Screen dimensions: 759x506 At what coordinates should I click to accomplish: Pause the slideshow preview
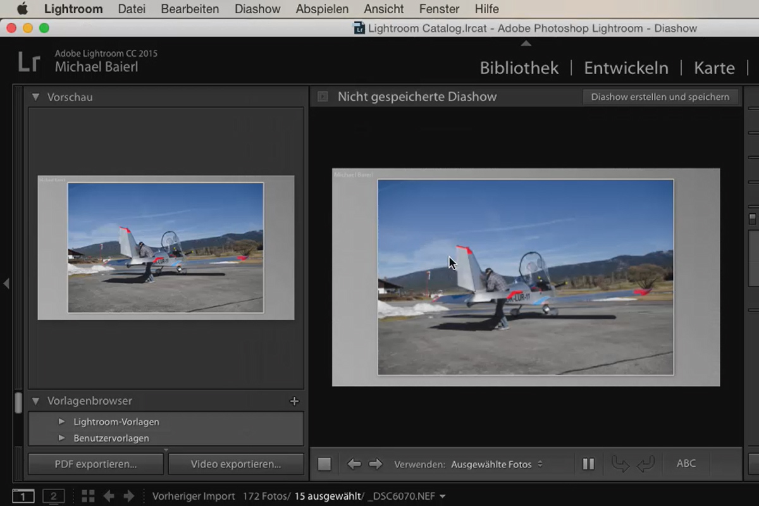[x=588, y=464]
